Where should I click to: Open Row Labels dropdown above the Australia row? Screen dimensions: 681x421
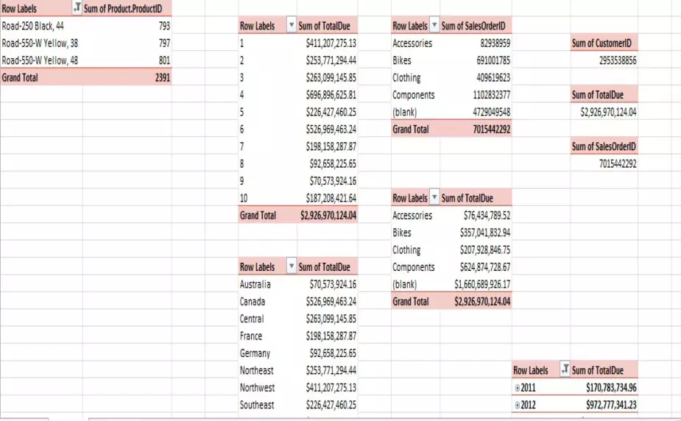(292, 267)
